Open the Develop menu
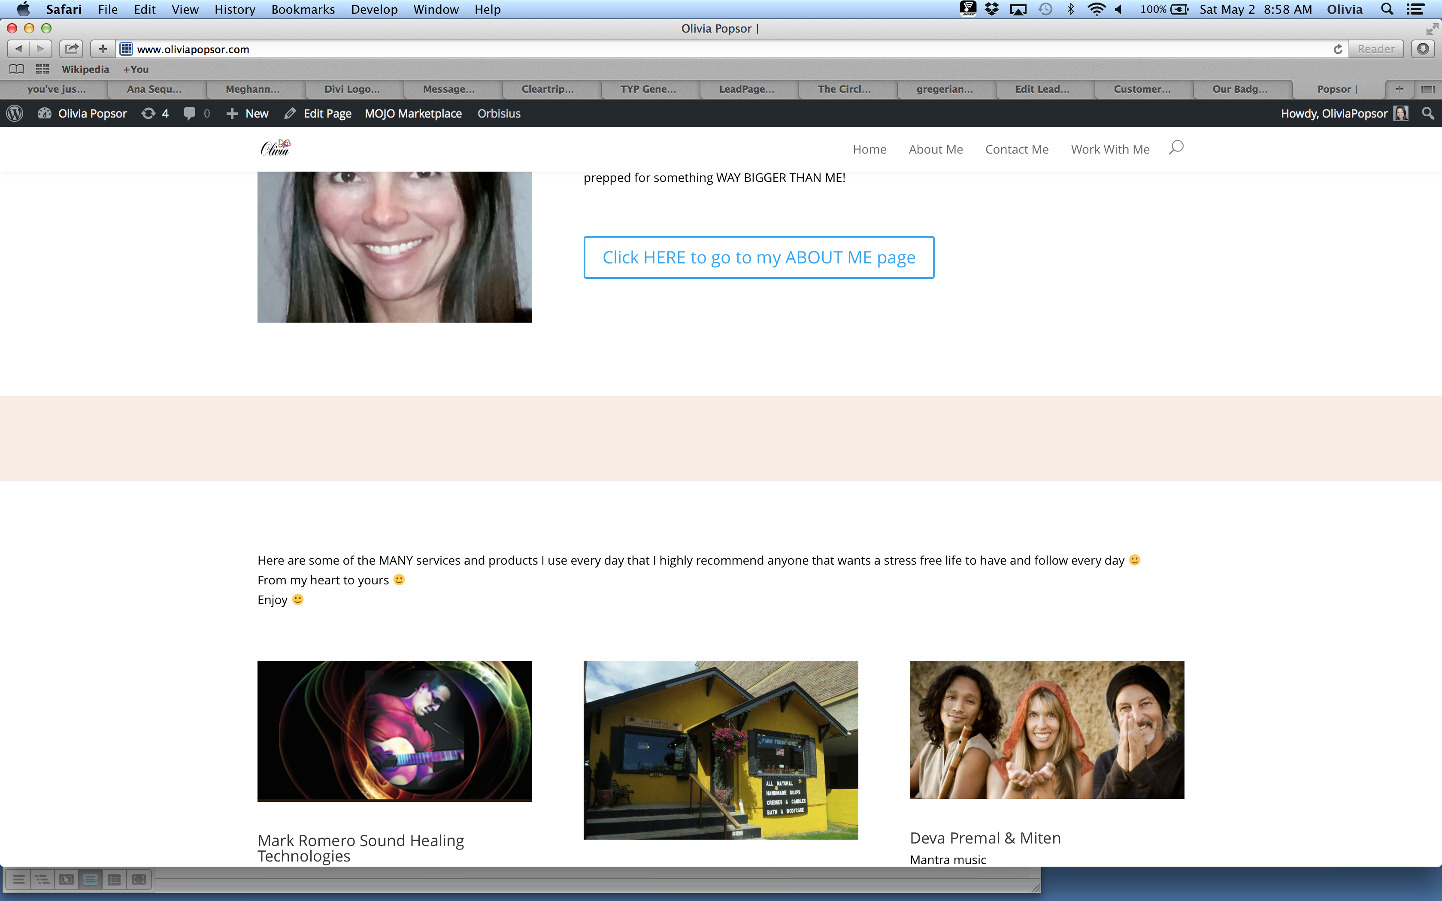Screen dimensions: 1442x901 point(374,9)
